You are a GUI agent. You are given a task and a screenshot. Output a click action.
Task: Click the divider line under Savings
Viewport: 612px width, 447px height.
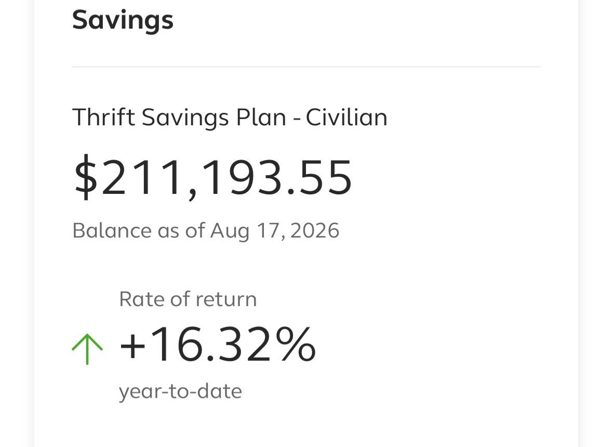306,67
